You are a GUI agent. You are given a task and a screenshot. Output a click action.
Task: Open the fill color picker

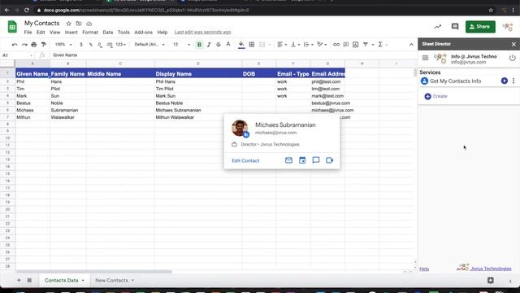(x=241, y=45)
